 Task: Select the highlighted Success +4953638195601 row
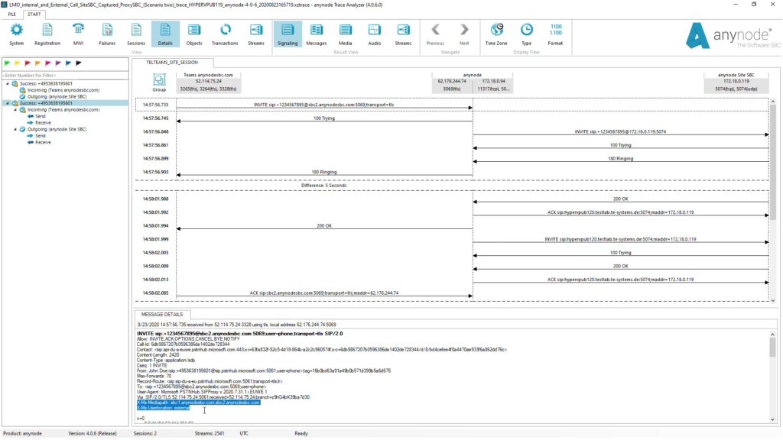pyautogui.click(x=66, y=103)
